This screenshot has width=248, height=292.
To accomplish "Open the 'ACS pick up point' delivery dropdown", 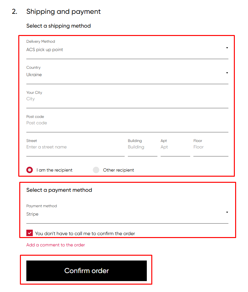I will coord(125,50).
